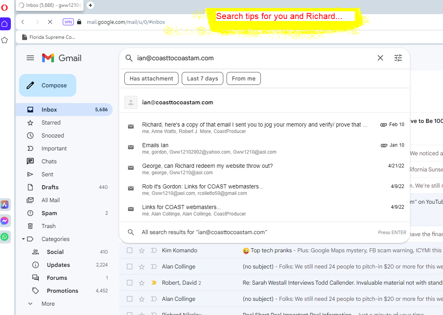Image resolution: width=443 pixels, height=315 pixels.
Task: Open Opera home speed dial icon
Action: tap(5, 24)
